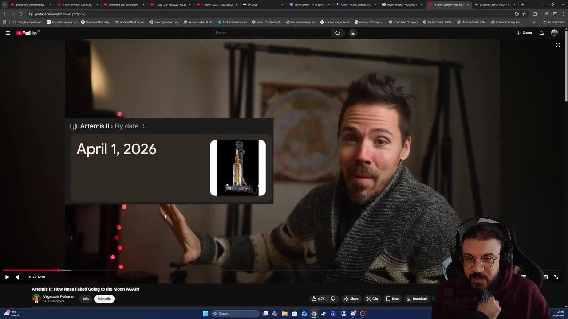Go back in browser history
This screenshot has height=319, width=568.
[5, 14]
